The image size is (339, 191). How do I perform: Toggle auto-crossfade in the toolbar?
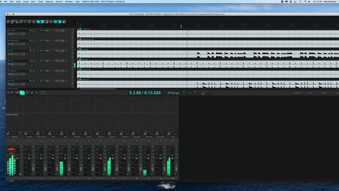(x=38, y=22)
